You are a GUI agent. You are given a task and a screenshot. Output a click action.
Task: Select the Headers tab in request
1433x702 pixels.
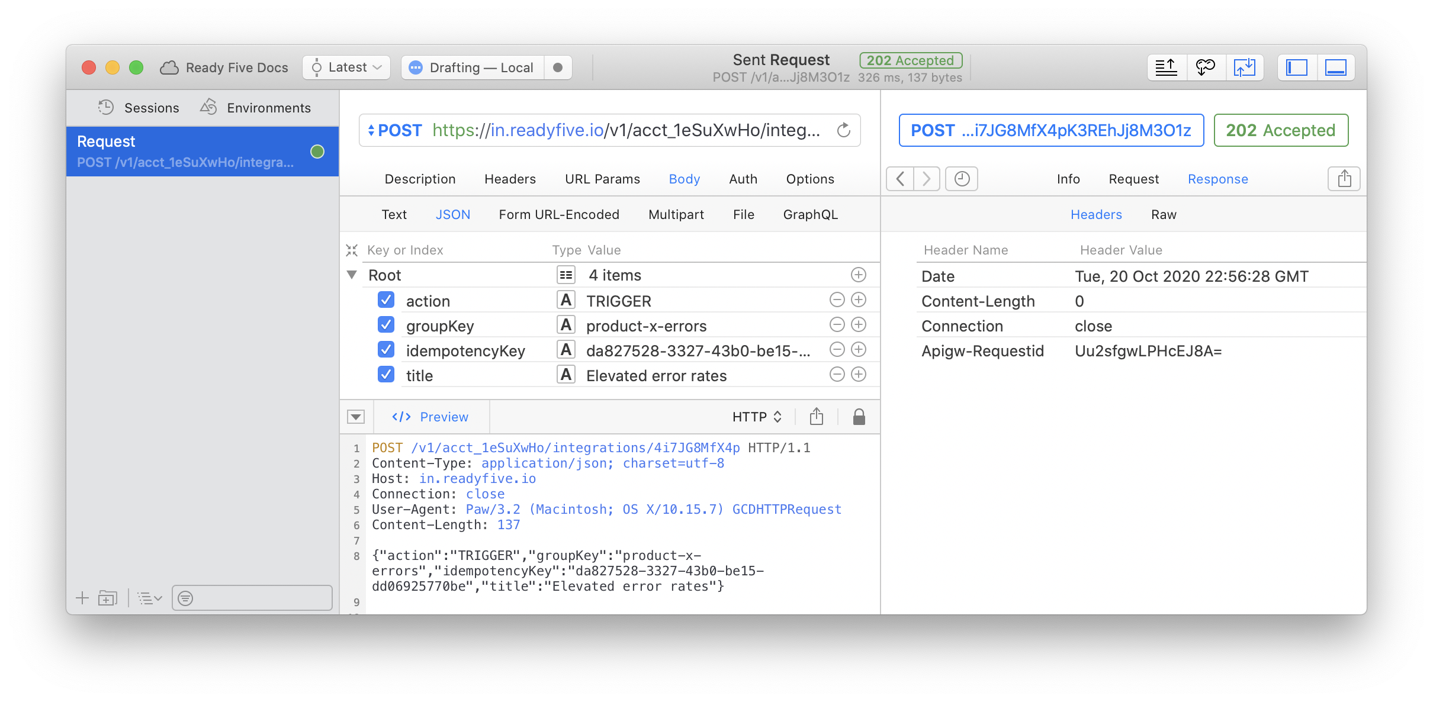coord(509,179)
